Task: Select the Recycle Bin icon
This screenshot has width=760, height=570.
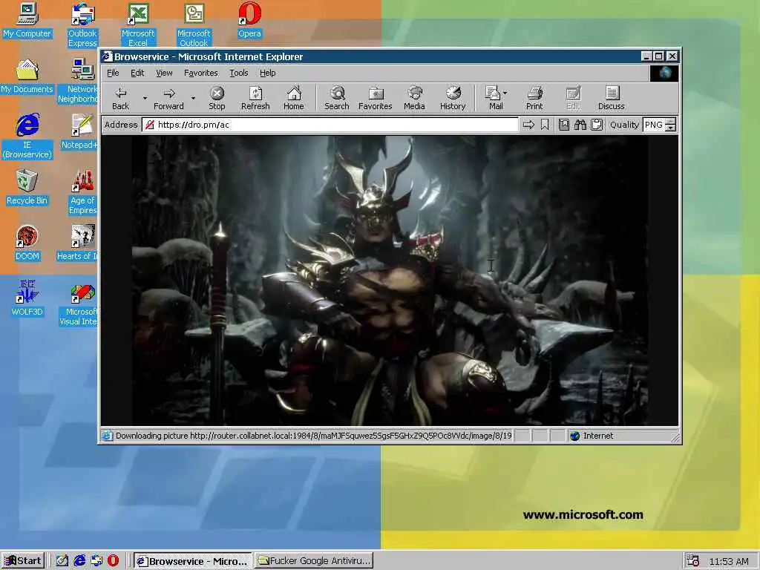Action: point(27,188)
